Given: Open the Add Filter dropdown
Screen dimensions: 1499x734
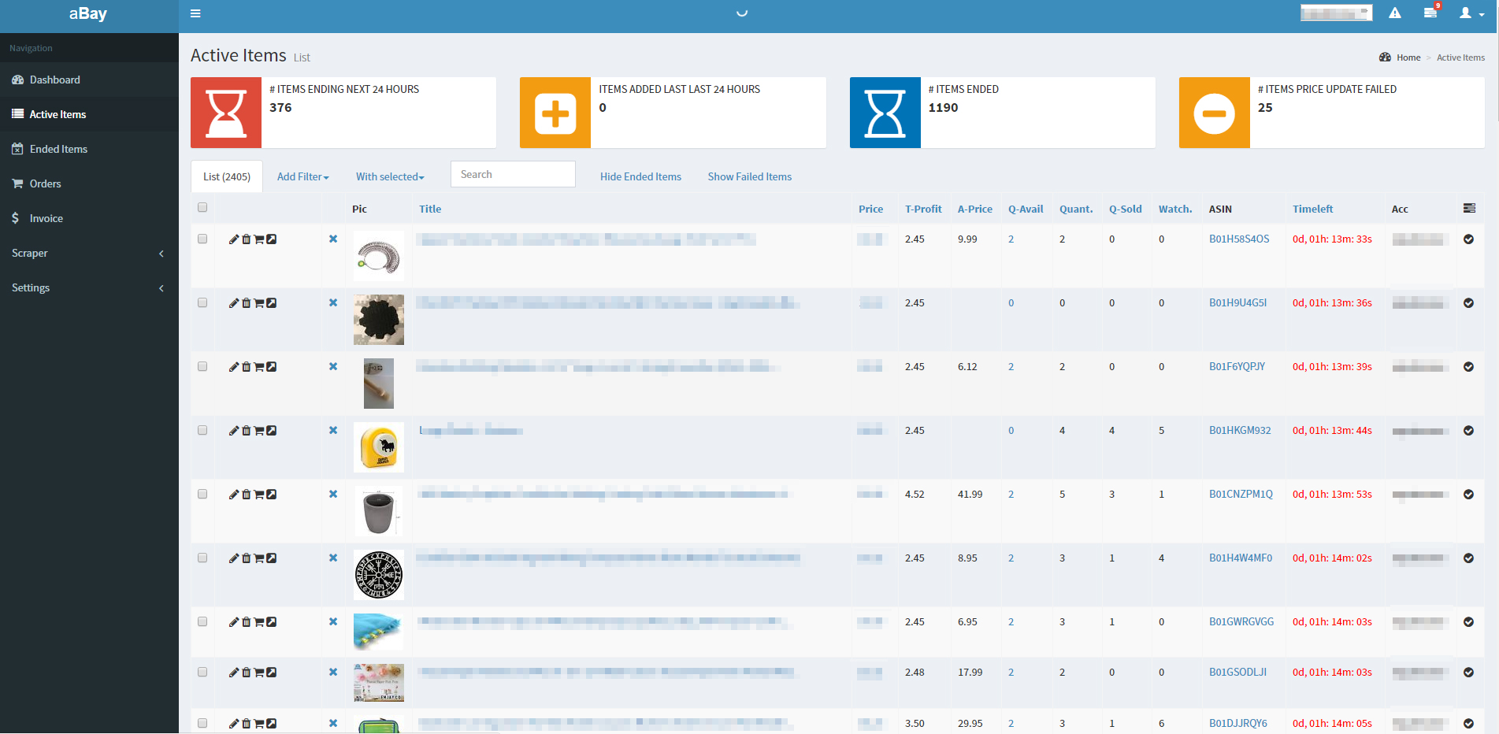Looking at the screenshot, I should click(303, 177).
